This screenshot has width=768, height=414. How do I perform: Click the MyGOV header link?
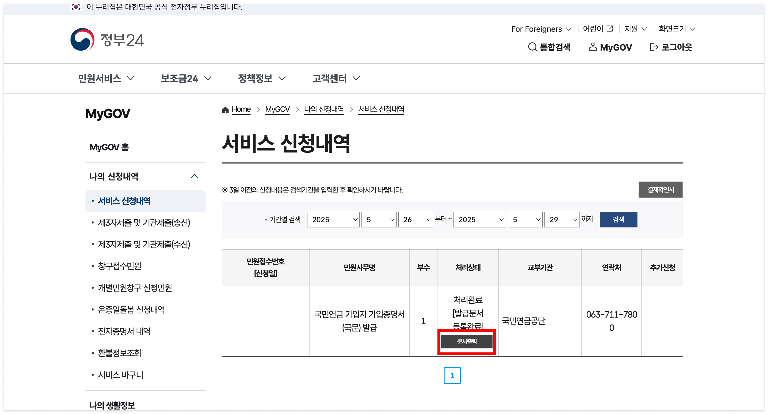(610, 47)
